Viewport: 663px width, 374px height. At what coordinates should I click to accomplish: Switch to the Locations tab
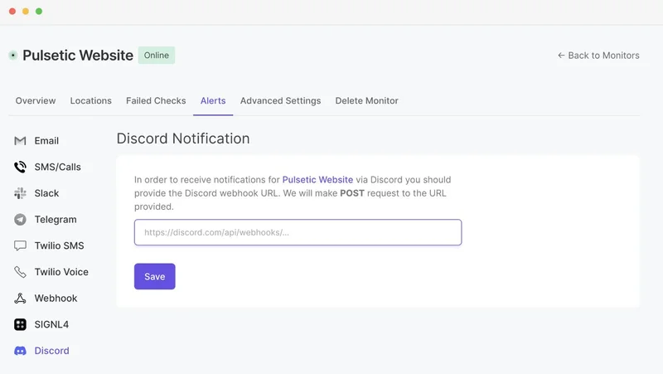coord(91,100)
